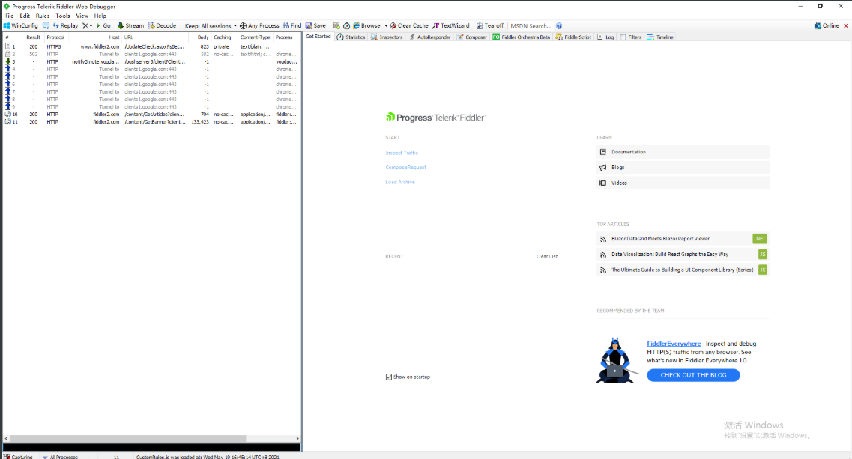Sort sessions by Result column header
The image size is (852, 459).
pyautogui.click(x=33, y=37)
